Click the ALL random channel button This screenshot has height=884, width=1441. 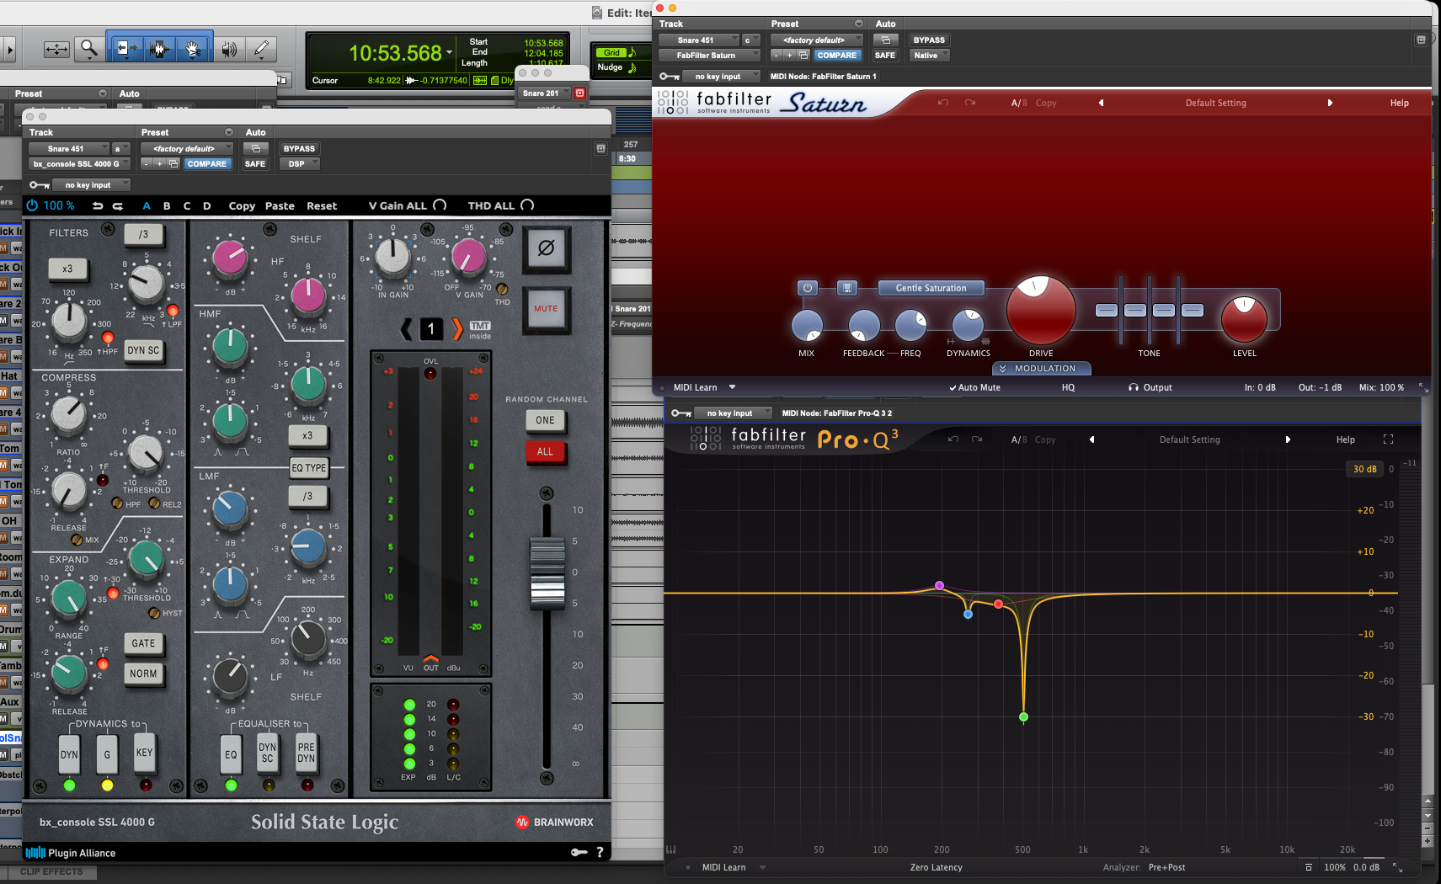pos(545,452)
